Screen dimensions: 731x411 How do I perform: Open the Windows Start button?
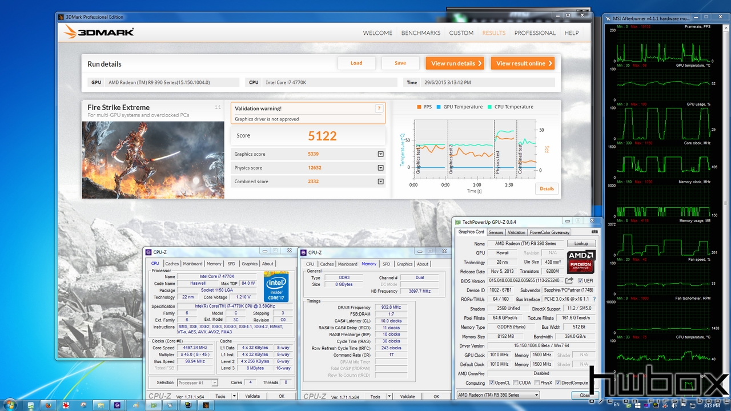10,405
